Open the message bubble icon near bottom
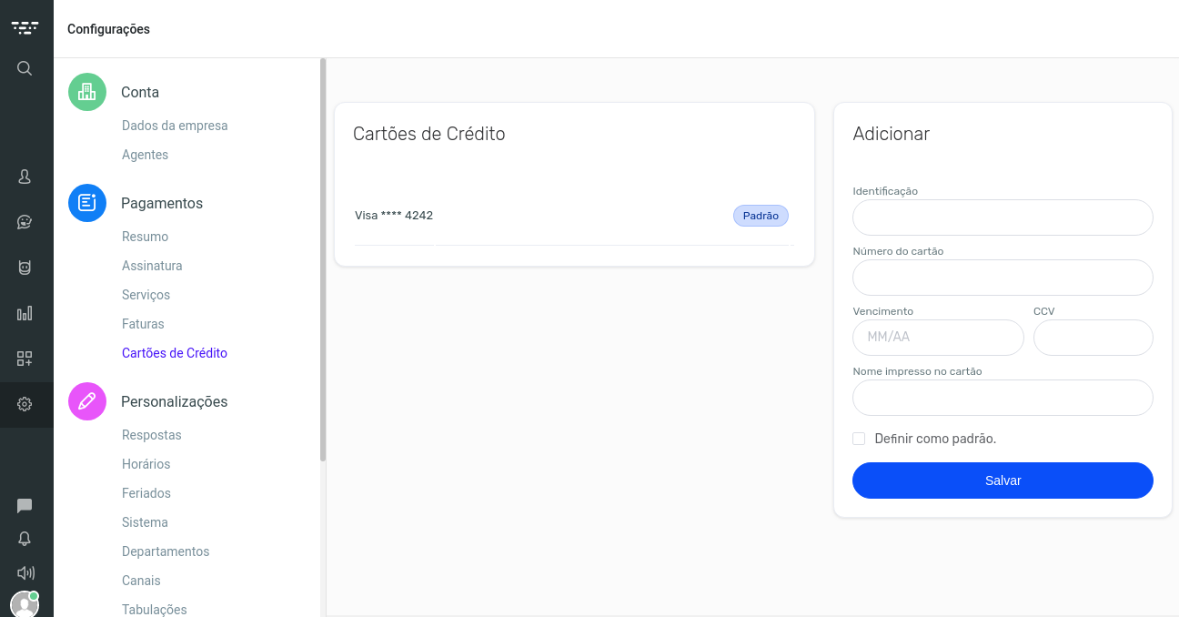1179x617 pixels. point(25,506)
